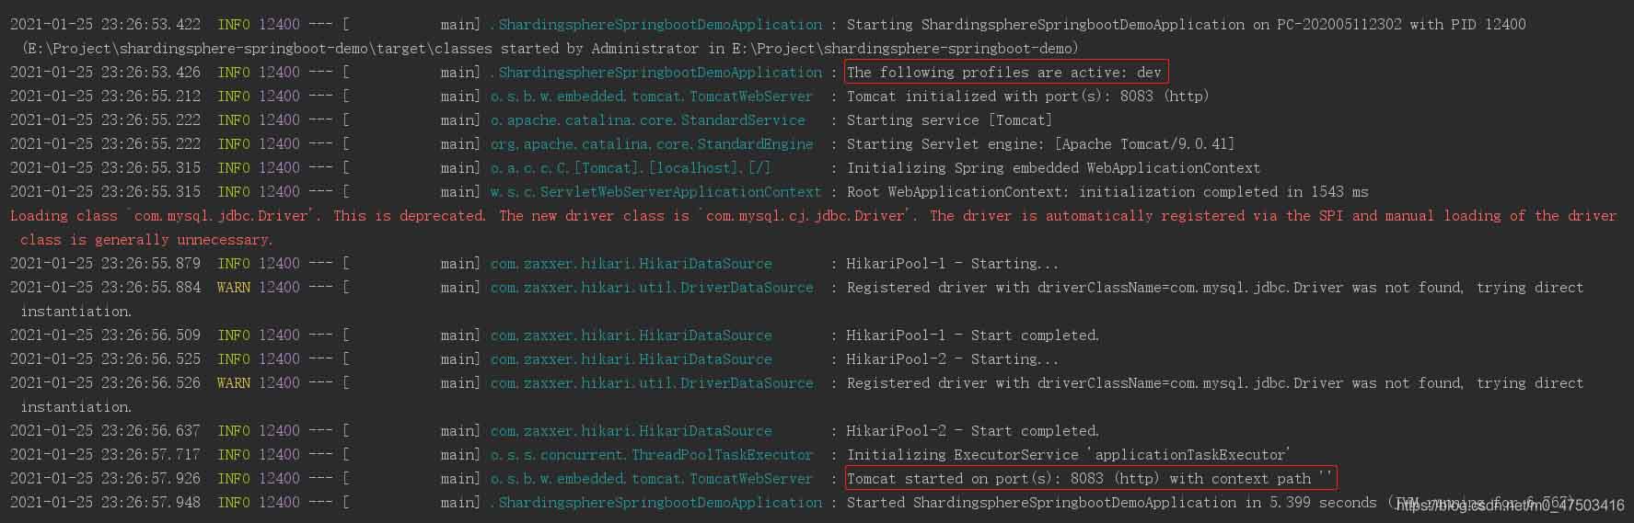This screenshot has width=1634, height=523.
Task: Click the o.s.b.w.embedded.tomcat.TomcatWebServer logger in third line
Action: tap(652, 97)
